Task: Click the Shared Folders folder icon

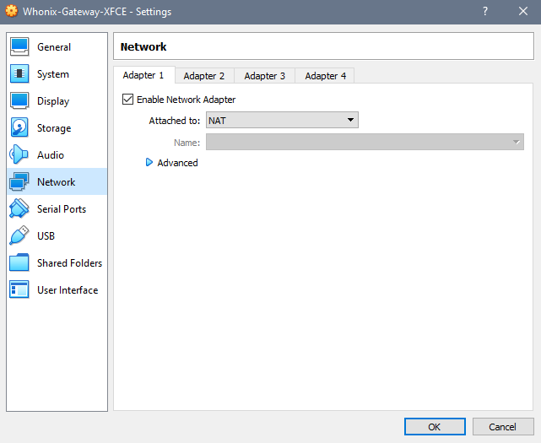Action: [x=19, y=263]
